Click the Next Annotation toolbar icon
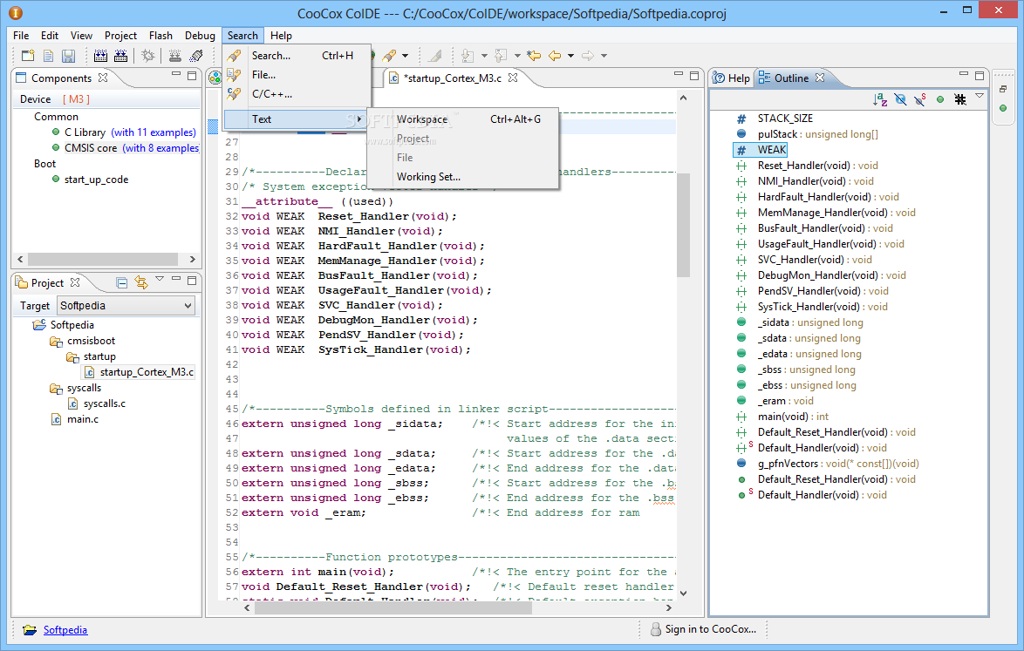 click(468, 56)
